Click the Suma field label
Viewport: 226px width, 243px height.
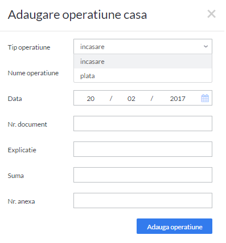[x=16, y=176]
